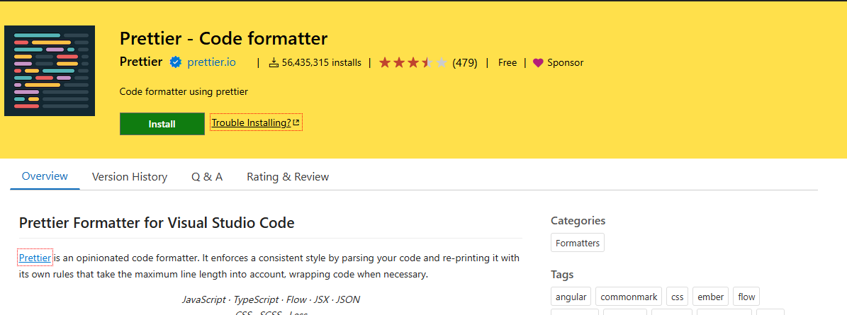Click the installs download icon
Screen dimensions: 847x315
(x=274, y=62)
